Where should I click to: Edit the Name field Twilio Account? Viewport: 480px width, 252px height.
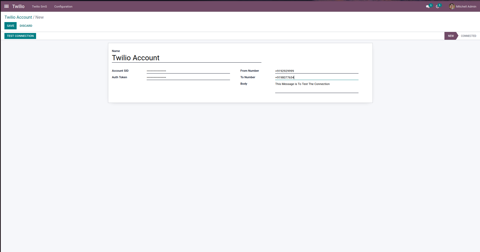[x=186, y=58]
